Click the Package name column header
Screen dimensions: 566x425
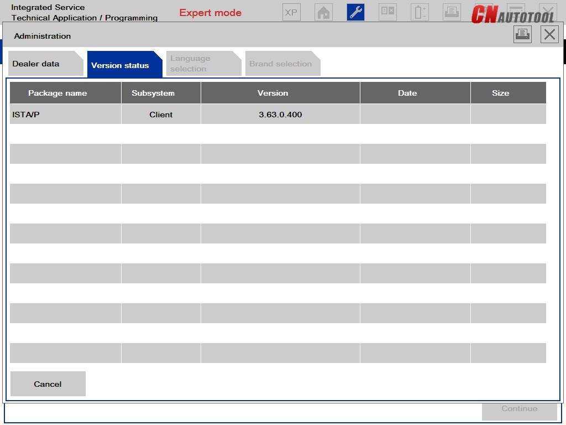65,93
